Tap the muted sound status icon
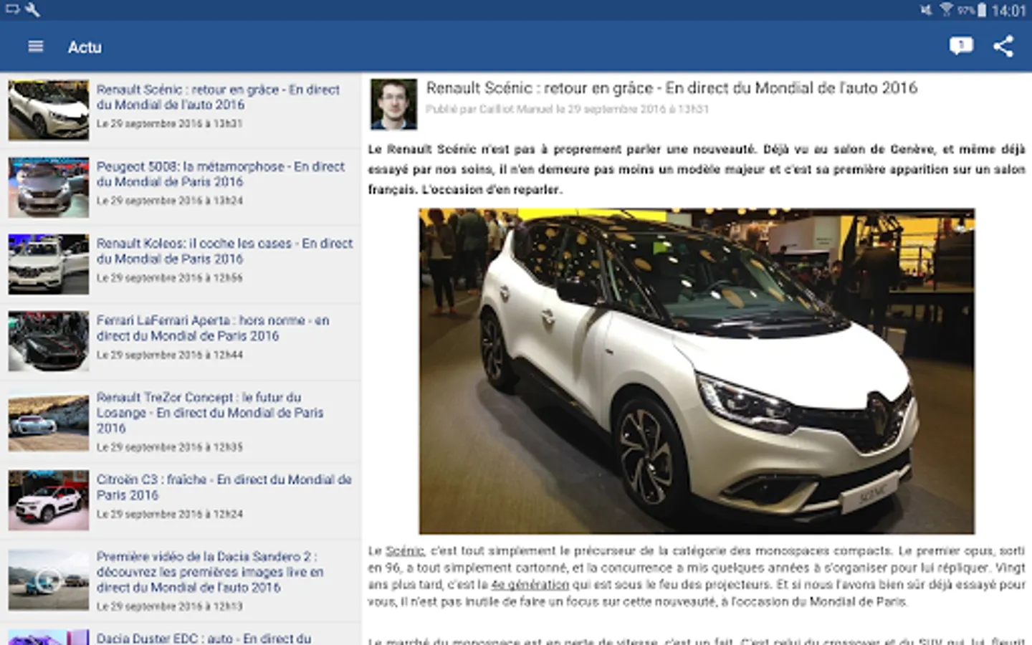Viewport: 1032px width, 645px height. (x=927, y=10)
